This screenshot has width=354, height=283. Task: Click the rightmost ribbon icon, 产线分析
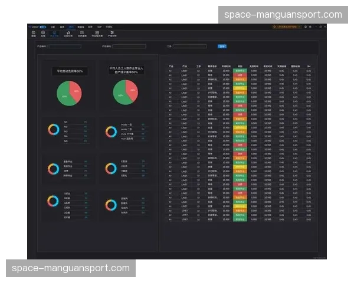pyautogui.click(x=112, y=34)
